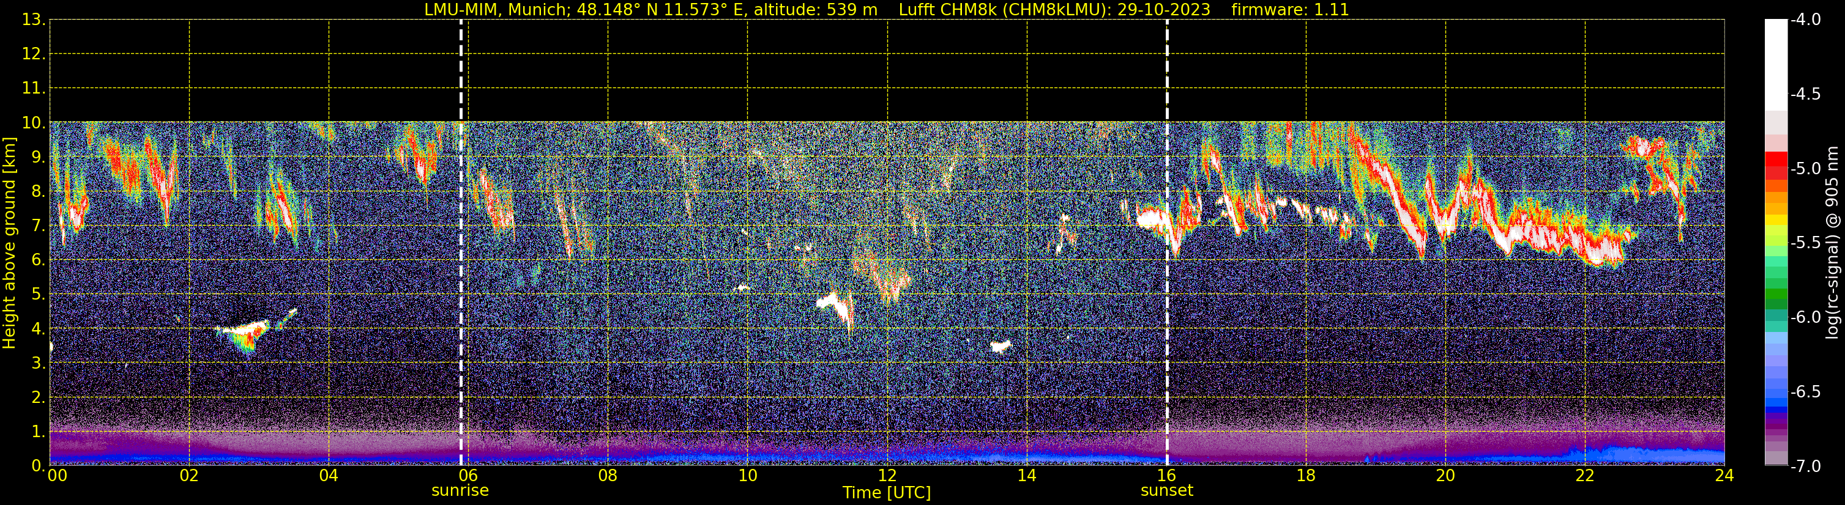Click the 'Time [UTC]' axis label
The height and width of the screenshot is (505, 1845).
click(887, 493)
